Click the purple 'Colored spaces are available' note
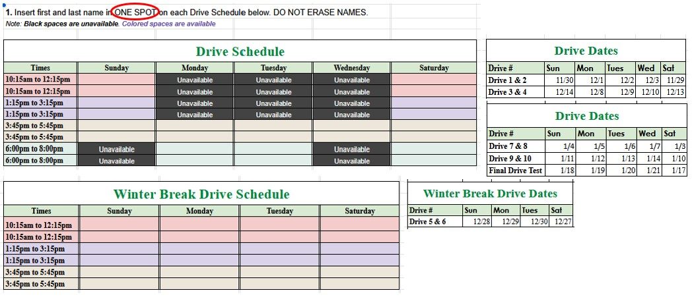Viewport: 692px width, 299px height. (x=168, y=24)
